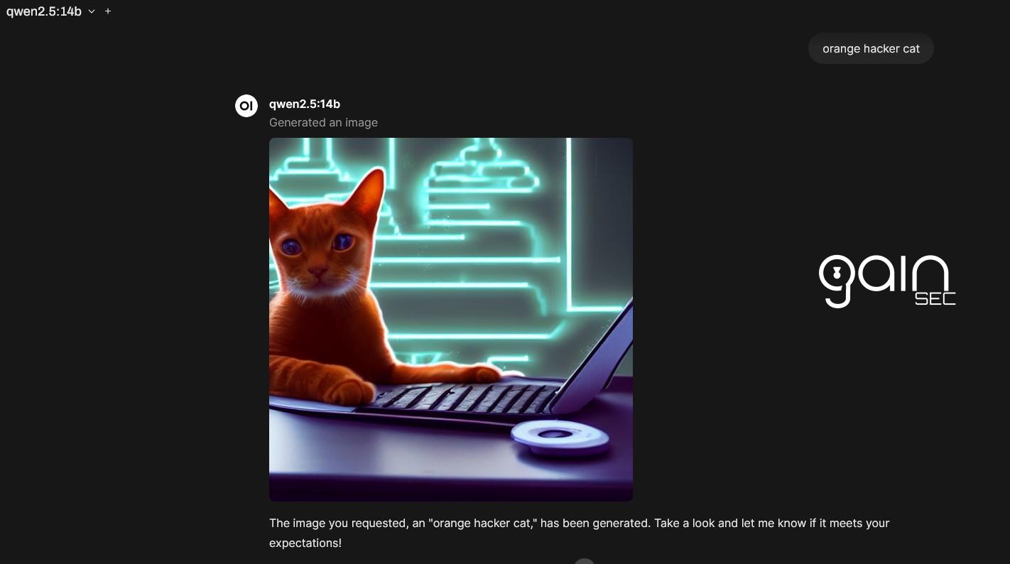Click the add model plus icon
The width and height of the screenshot is (1010, 564).
click(108, 11)
